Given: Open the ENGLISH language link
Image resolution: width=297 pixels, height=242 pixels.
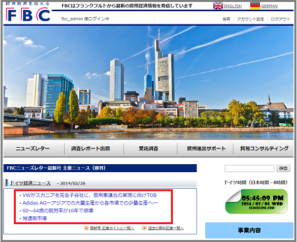Looking at the screenshot, I should [x=233, y=6].
